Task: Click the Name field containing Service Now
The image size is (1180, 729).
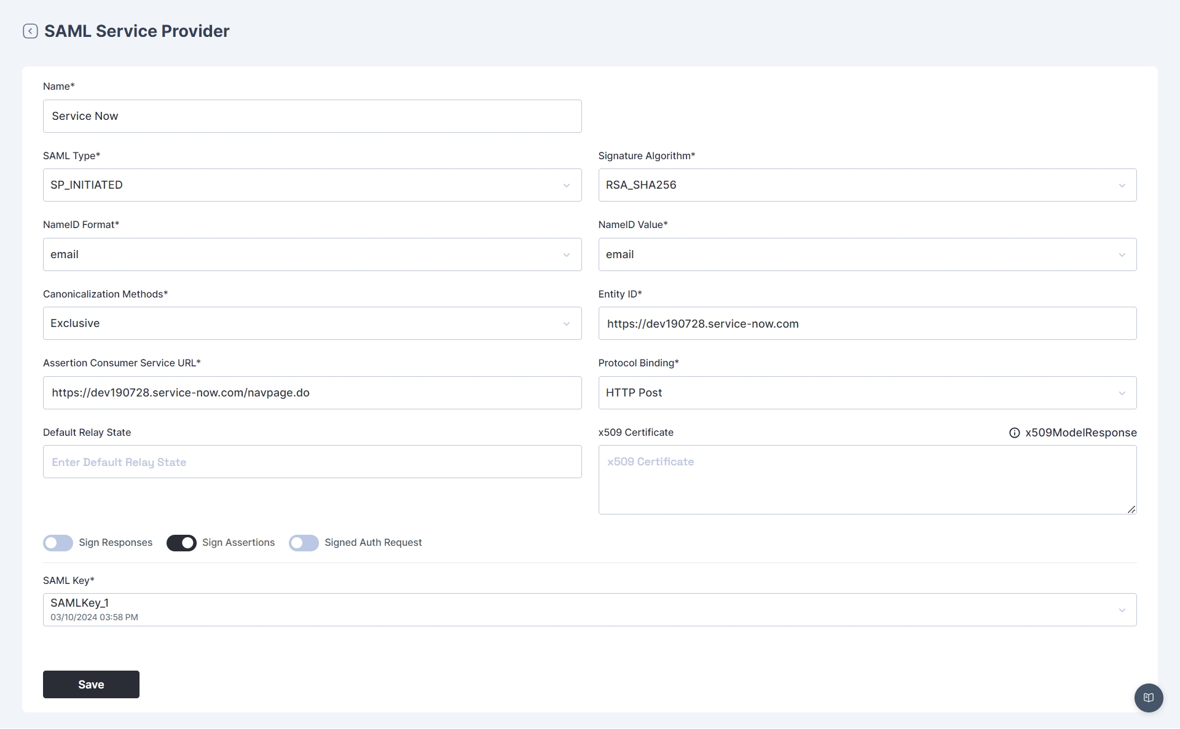Action: click(312, 116)
